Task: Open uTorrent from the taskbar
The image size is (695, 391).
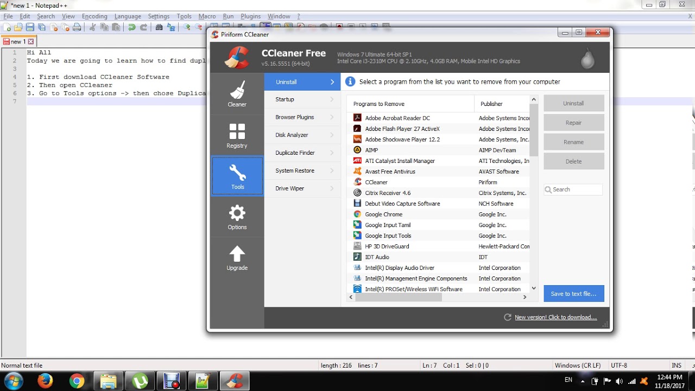Action: 141,381
